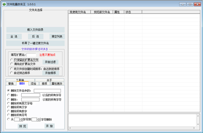
Task: Click 现使用文件名 column header
Action: coord(80,12)
